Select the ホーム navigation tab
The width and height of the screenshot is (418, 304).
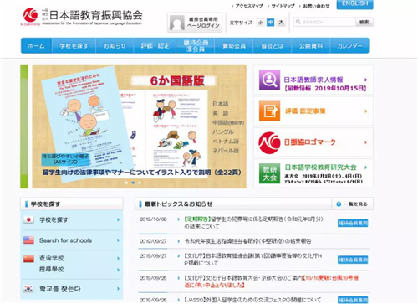click(36, 45)
